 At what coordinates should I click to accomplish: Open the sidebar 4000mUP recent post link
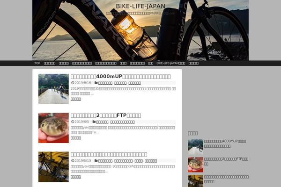point(225,144)
